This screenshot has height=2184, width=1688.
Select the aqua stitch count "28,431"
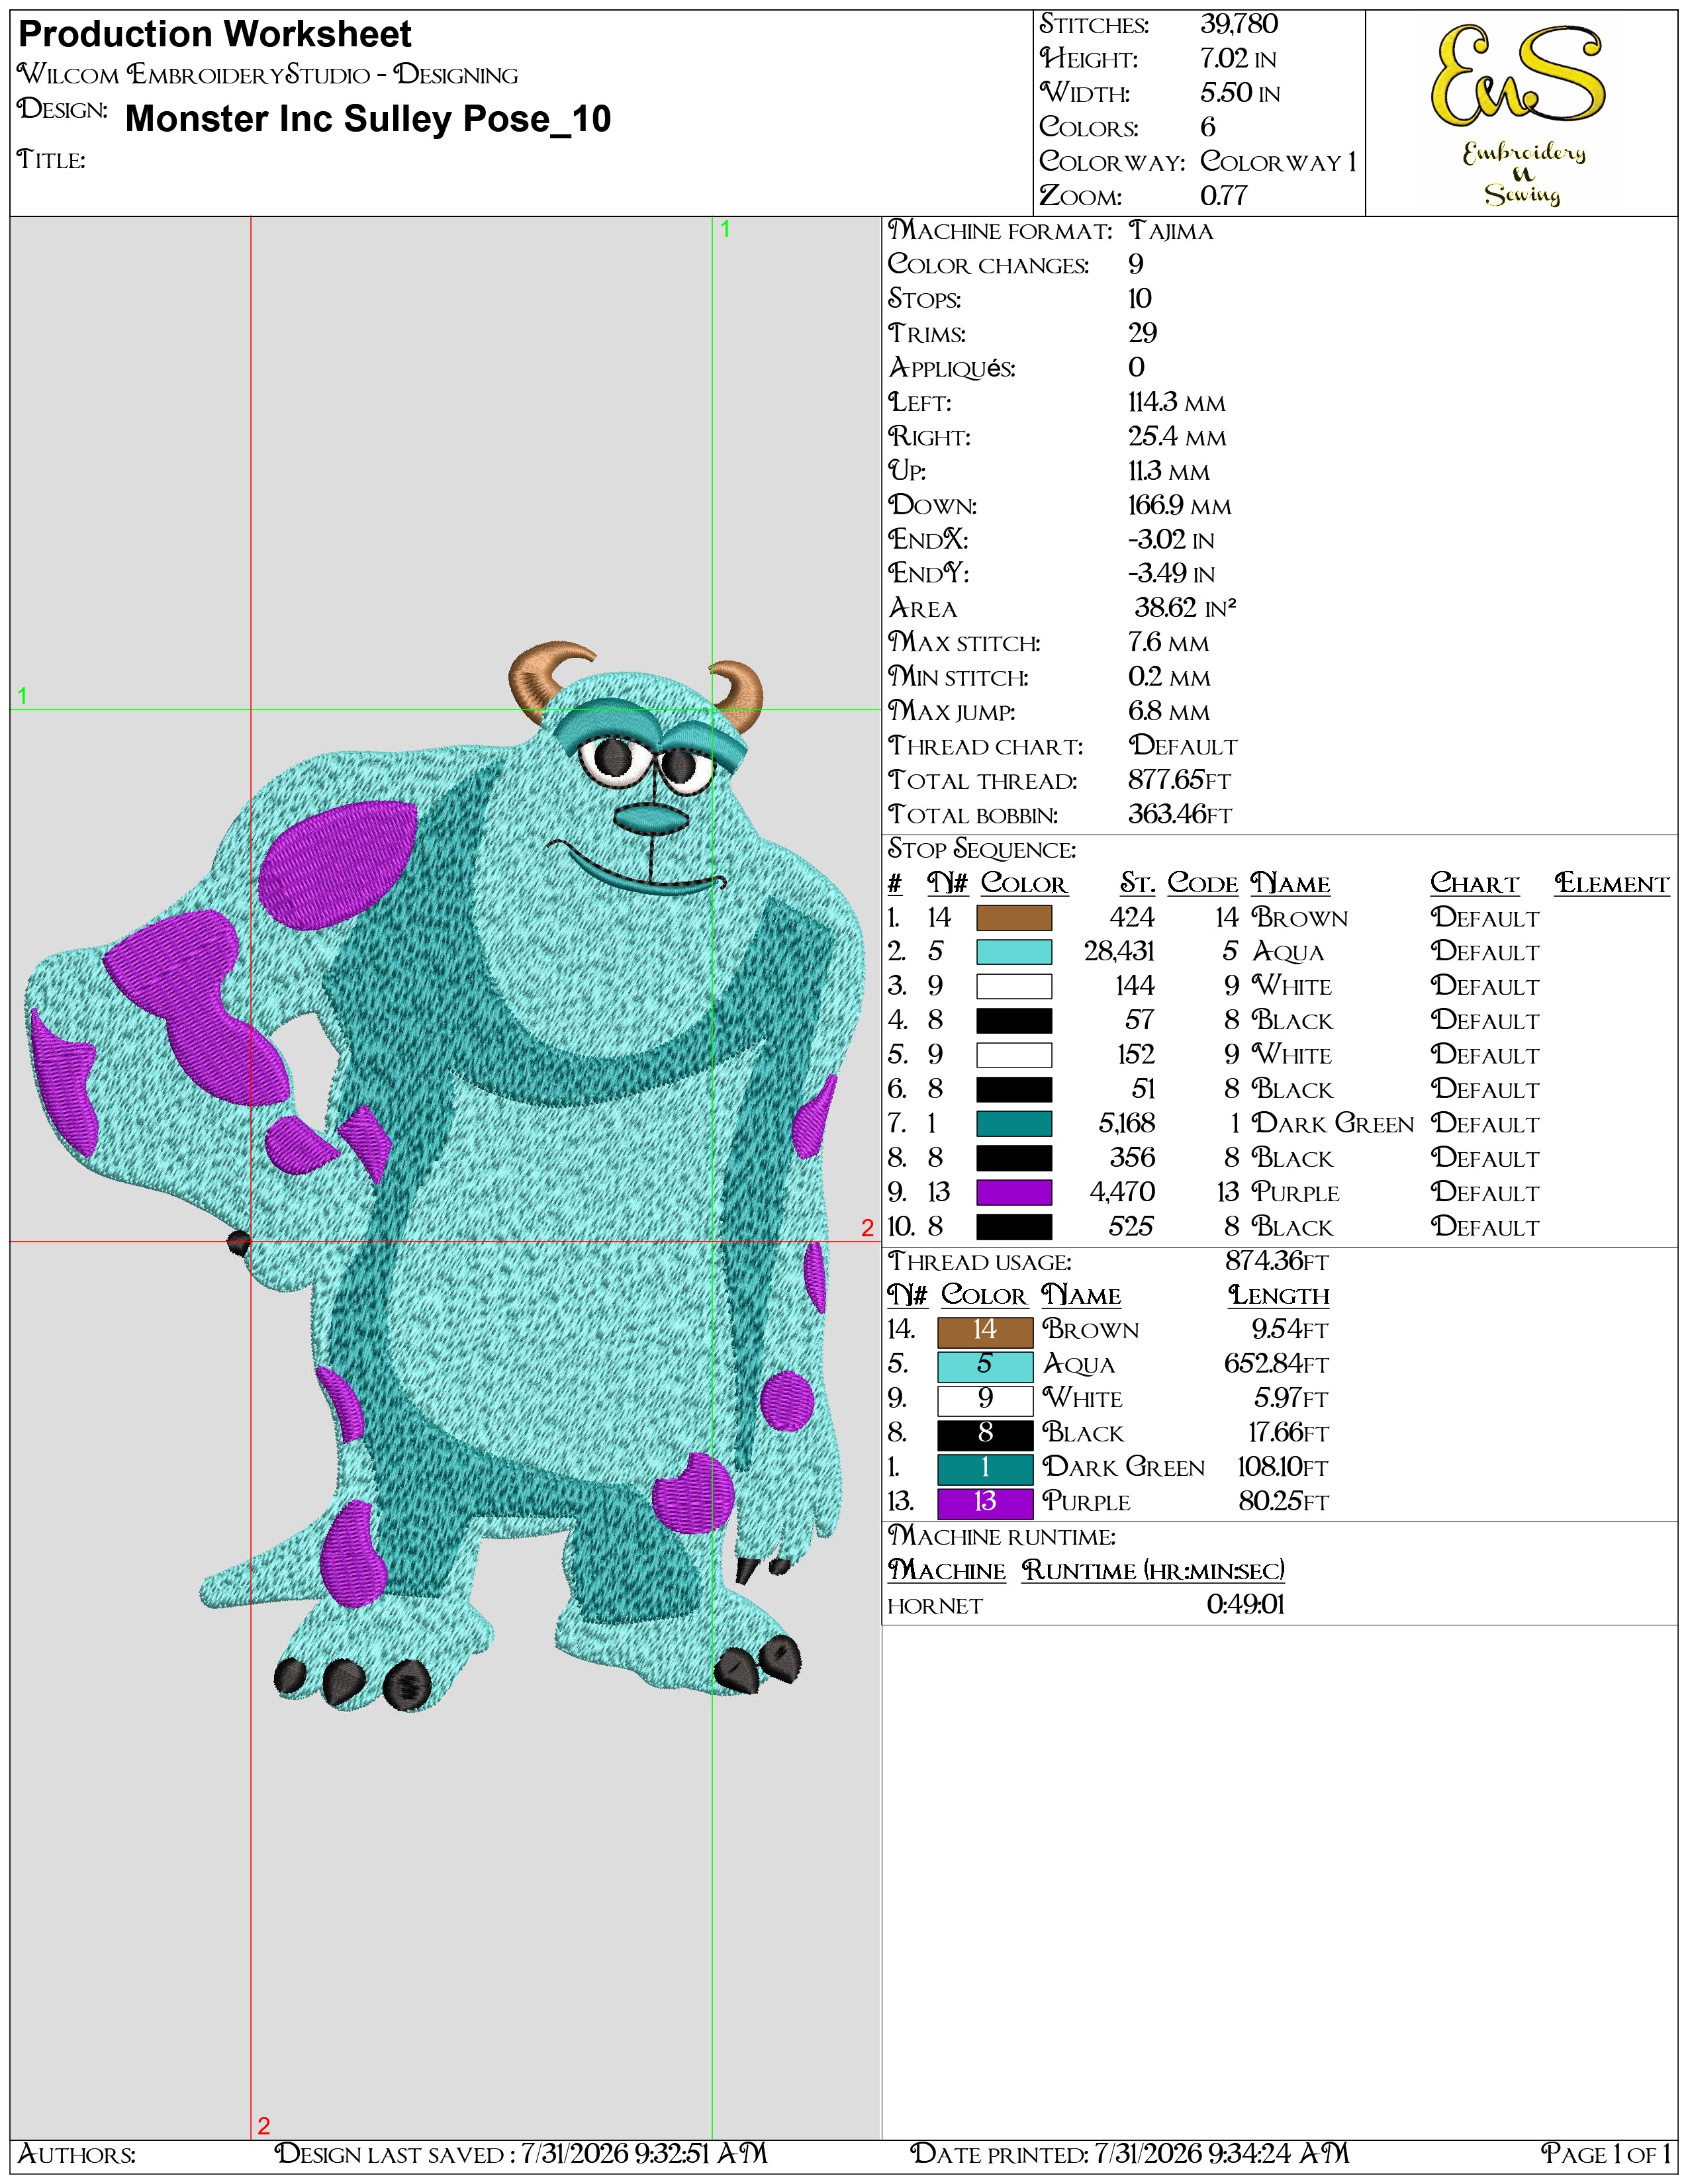1119,952
